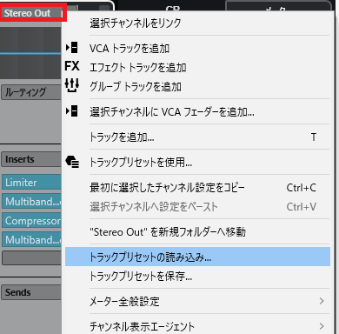The width and height of the screenshot is (339, 334).
Task: Open the ルーティング section header
Action: [x=31, y=92]
